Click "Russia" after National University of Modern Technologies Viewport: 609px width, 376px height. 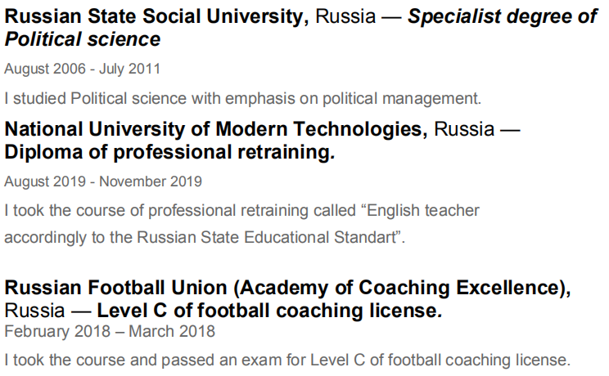[463, 129]
